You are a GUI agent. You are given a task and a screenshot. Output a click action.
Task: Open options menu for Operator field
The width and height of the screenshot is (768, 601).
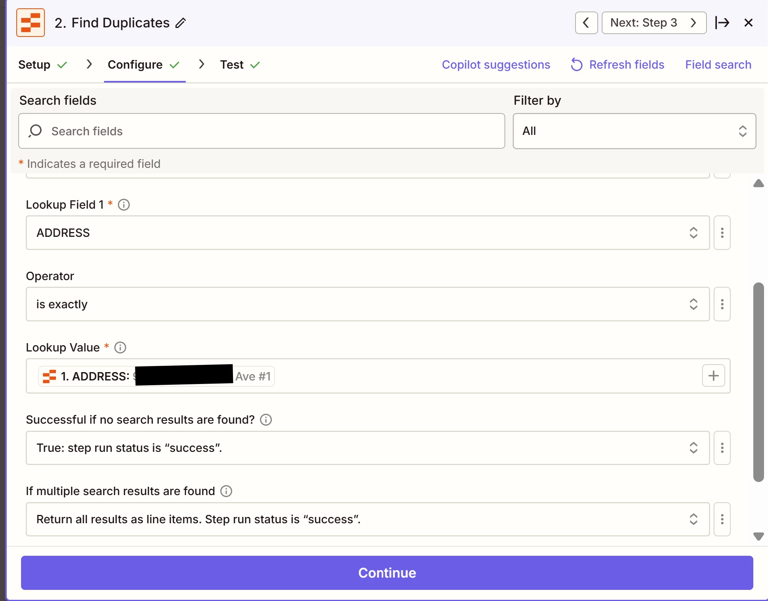click(722, 304)
